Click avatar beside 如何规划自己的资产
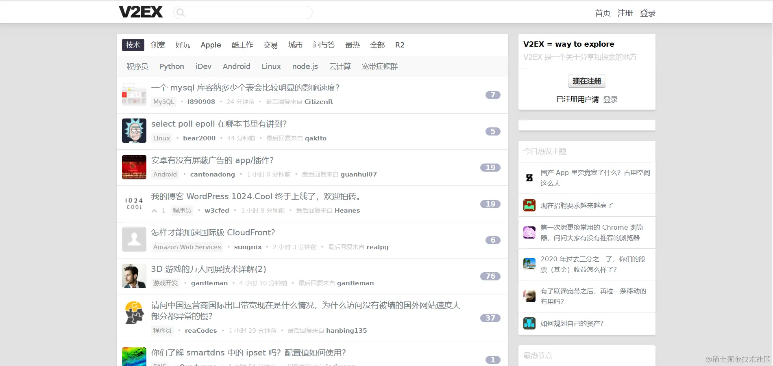Viewport: 773px width, 366px height. 529,323
